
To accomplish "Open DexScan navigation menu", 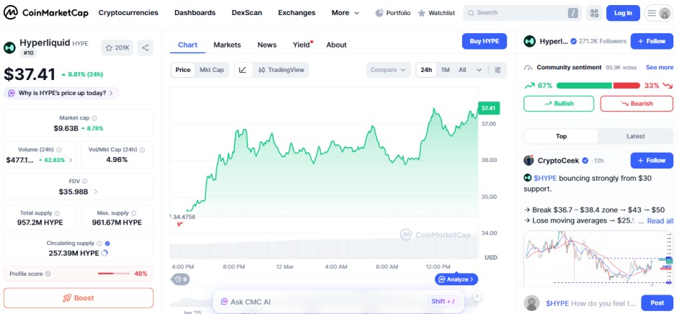I will [247, 13].
